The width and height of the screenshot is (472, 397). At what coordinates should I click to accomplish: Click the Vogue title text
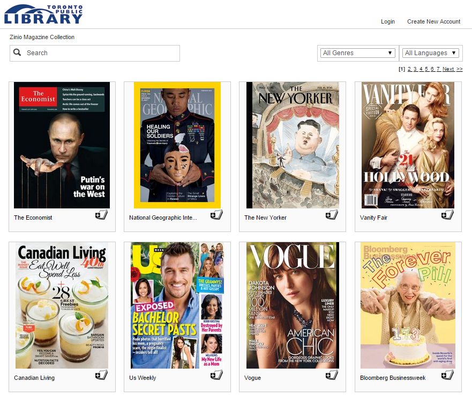coord(252,378)
